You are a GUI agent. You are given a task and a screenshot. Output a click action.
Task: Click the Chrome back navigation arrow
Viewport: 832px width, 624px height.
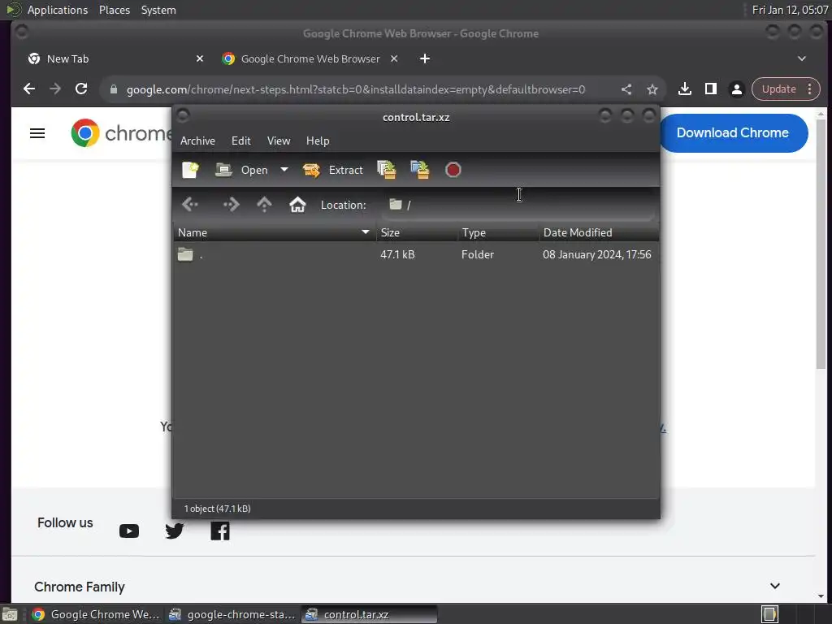[x=29, y=89]
